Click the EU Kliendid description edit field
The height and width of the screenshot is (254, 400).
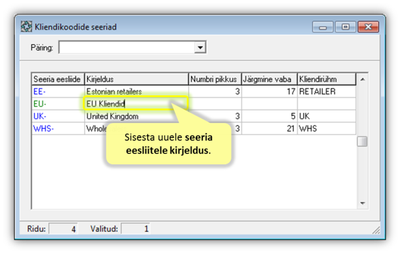(x=136, y=103)
